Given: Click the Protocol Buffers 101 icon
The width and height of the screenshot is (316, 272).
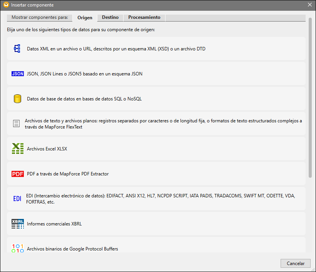Looking at the screenshot, I should [x=18, y=248].
